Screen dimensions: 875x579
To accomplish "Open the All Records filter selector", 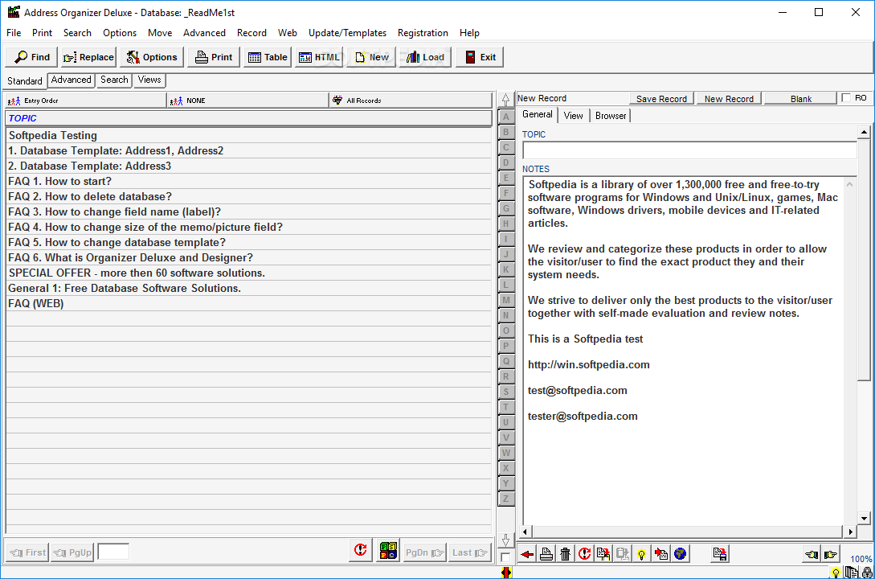I will click(410, 101).
